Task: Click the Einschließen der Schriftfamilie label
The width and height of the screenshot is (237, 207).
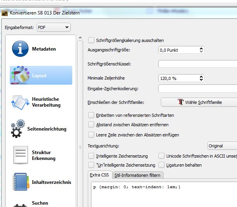Action: 116,102
